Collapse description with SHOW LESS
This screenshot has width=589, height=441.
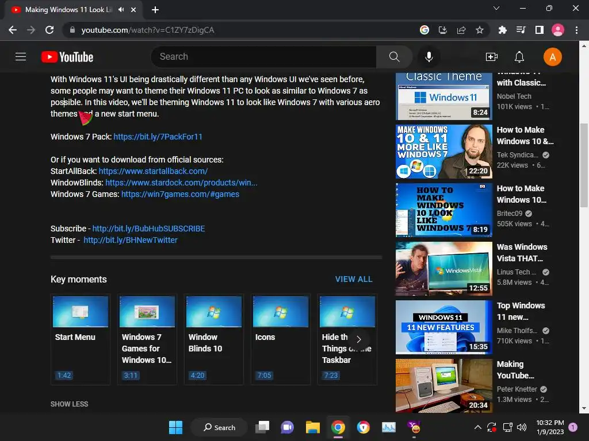pos(70,404)
